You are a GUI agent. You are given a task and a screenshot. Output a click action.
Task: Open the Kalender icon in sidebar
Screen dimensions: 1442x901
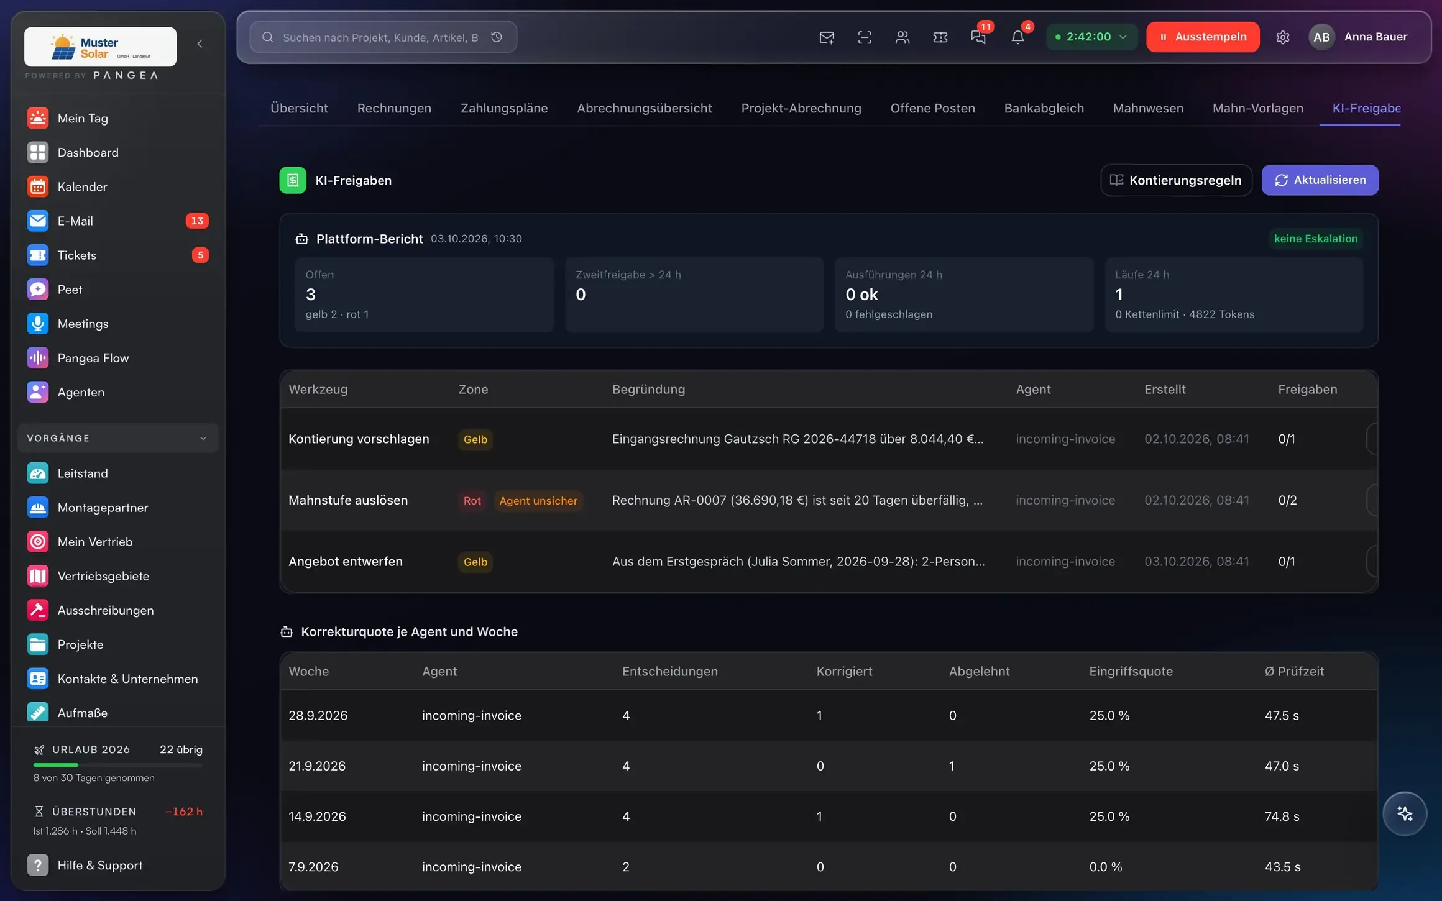pos(38,186)
